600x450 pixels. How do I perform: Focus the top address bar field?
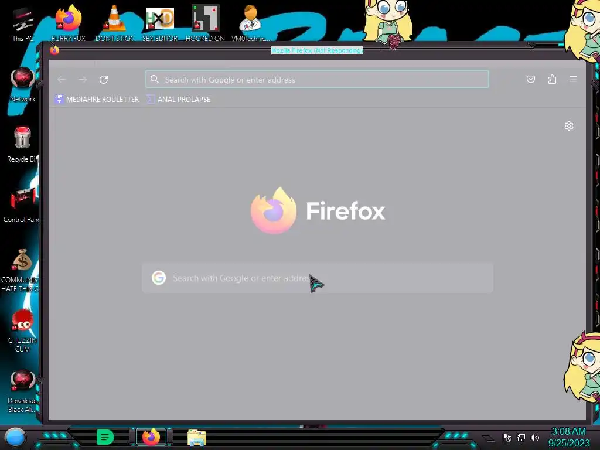[317, 79]
